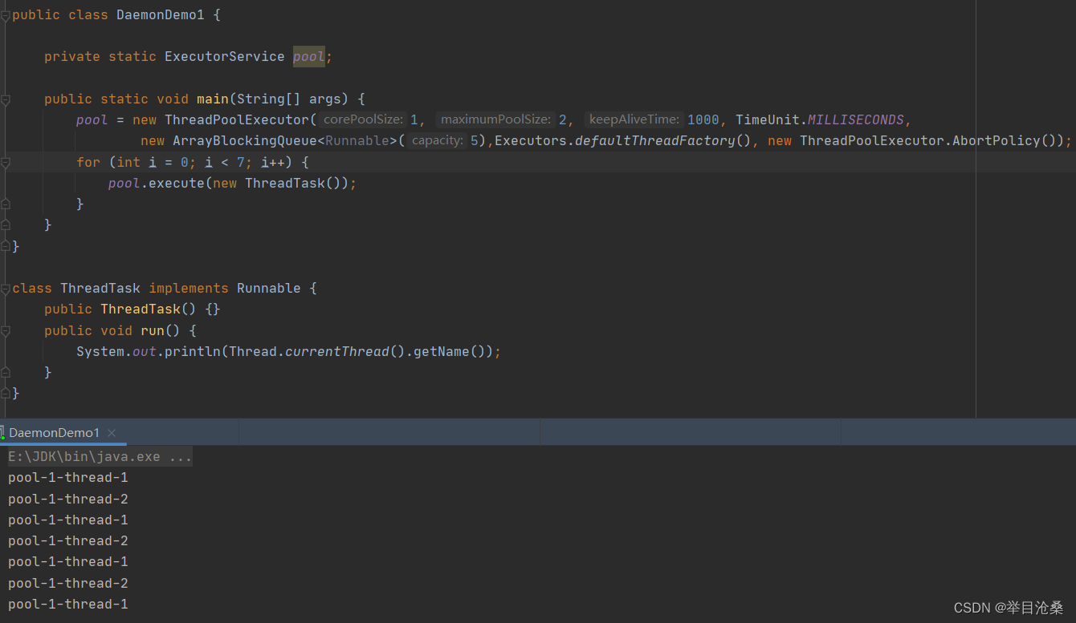
Task: Collapse the DaemonDemo1 class fold marker
Action: (5, 15)
